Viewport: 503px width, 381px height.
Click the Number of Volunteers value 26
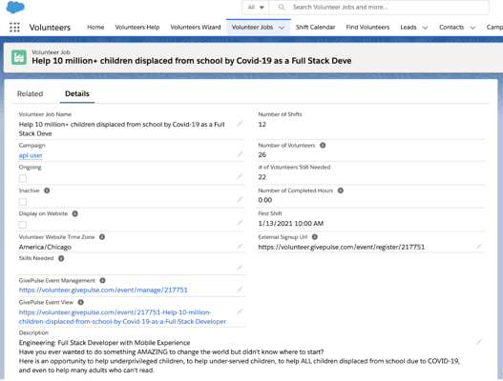[x=262, y=155]
